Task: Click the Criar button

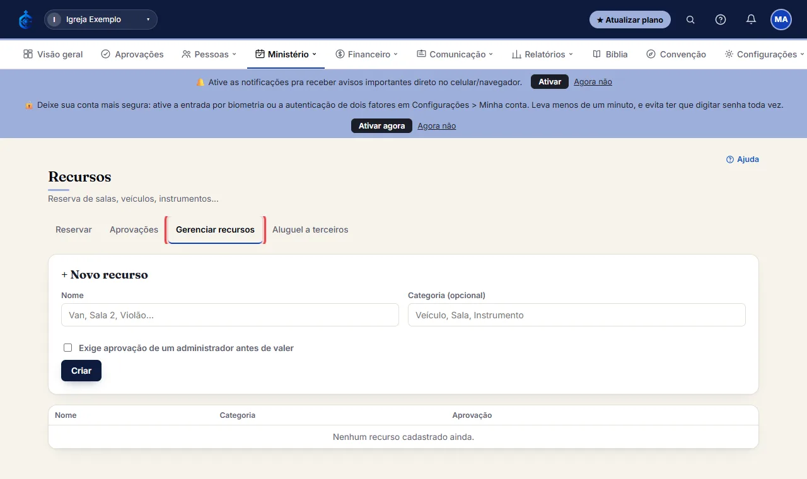Action: coord(81,371)
